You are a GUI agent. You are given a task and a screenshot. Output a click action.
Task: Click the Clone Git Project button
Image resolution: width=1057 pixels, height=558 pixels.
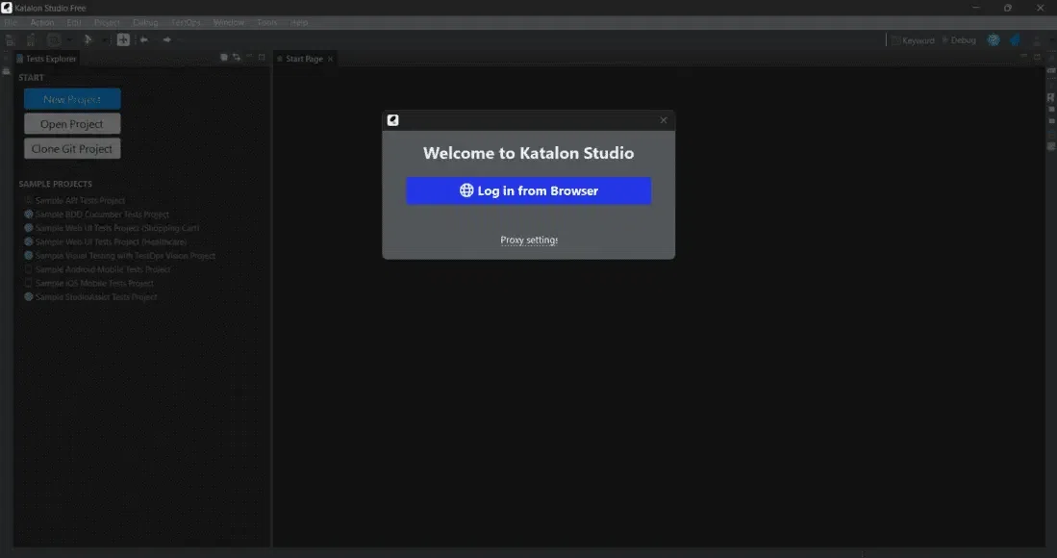pyautogui.click(x=72, y=149)
